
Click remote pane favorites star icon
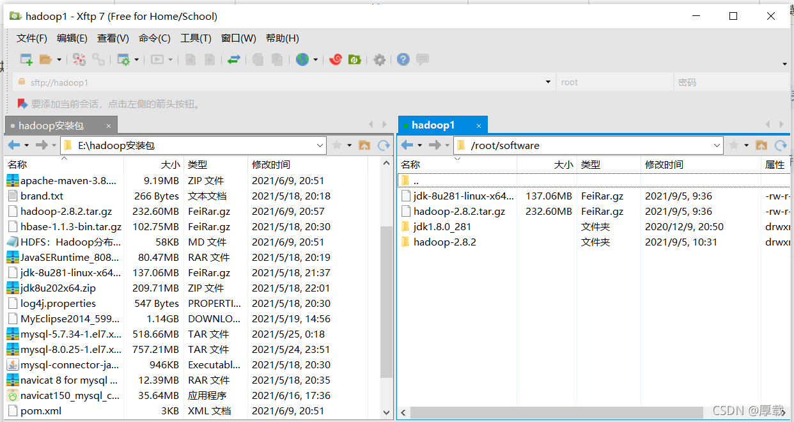[734, 145]
